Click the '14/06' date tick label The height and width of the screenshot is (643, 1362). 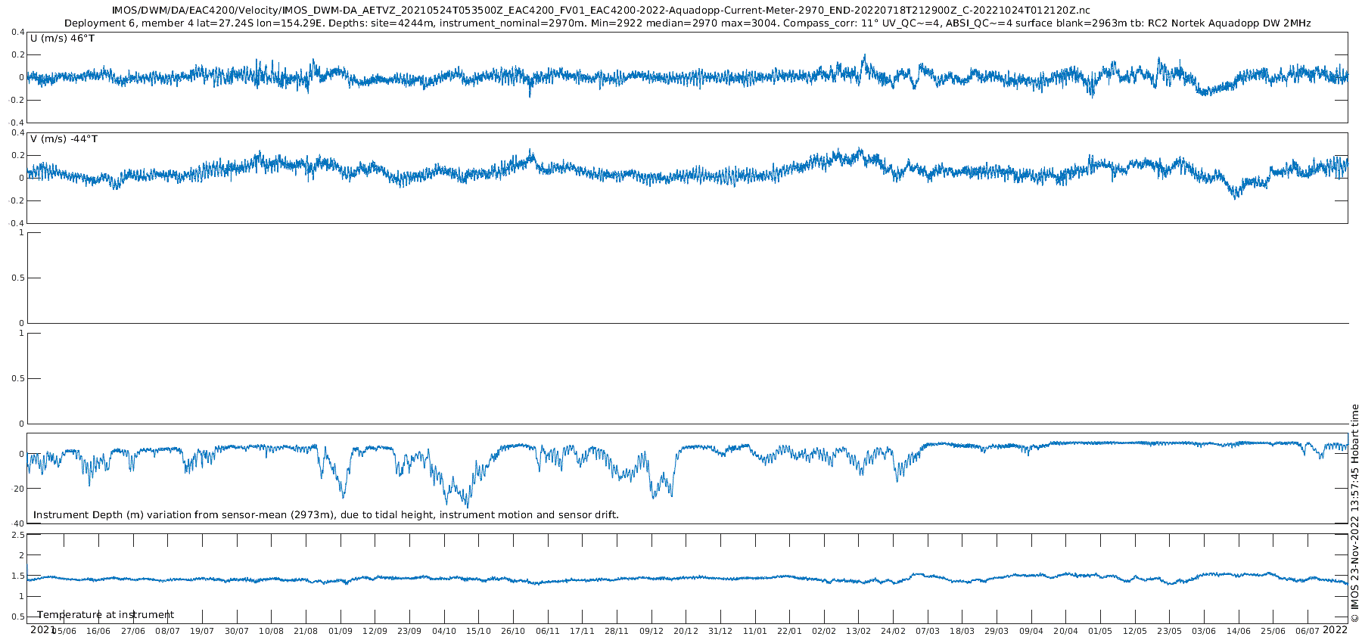1239,631
